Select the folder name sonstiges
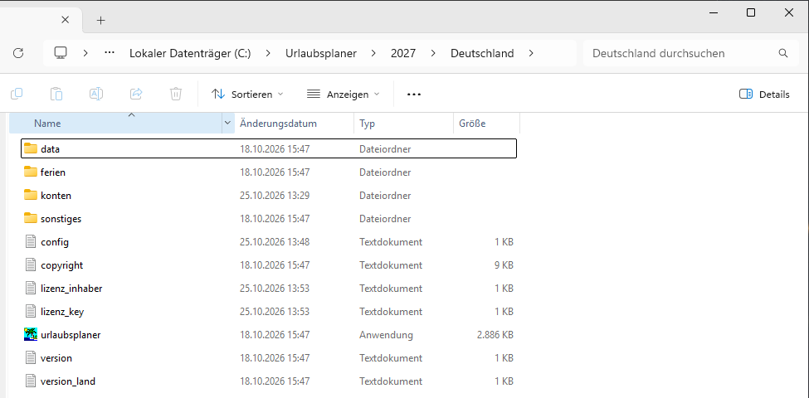The height and width of the screenshot is (398, 809). pos(61,219)
